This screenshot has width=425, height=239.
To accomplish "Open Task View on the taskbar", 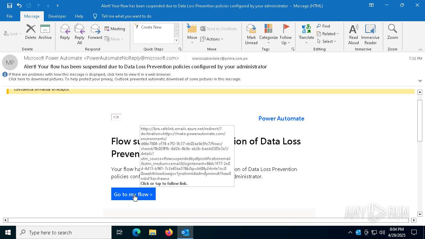I will point(120,232).
